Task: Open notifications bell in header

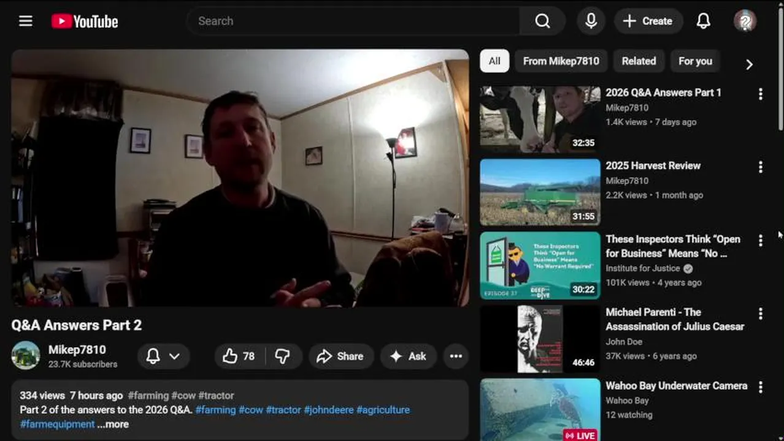Action: coord(704,21)
